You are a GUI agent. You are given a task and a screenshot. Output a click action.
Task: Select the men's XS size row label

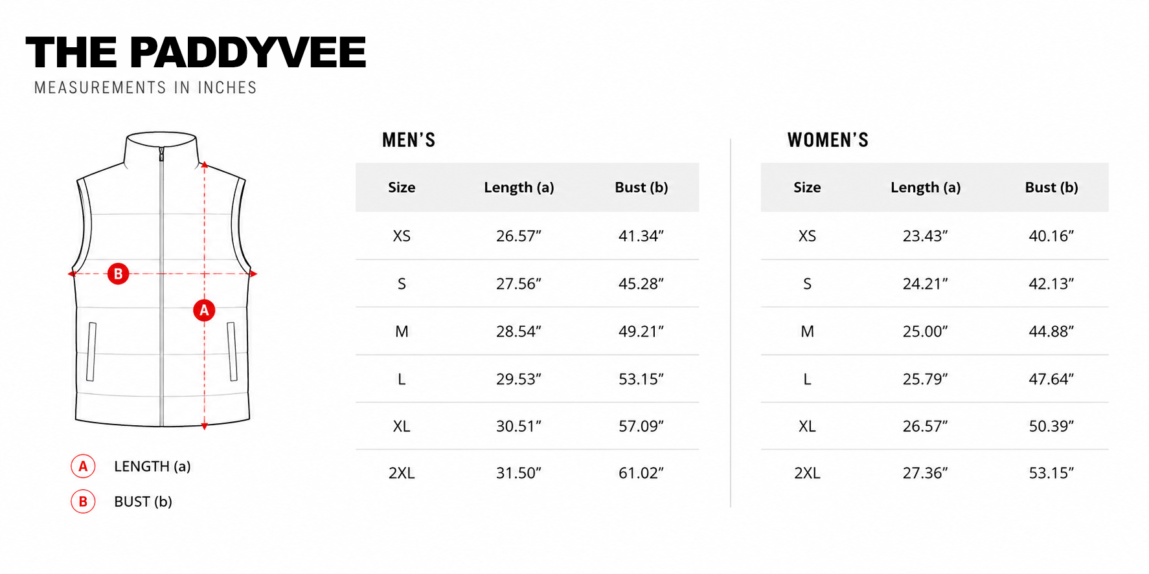[402, 236]
